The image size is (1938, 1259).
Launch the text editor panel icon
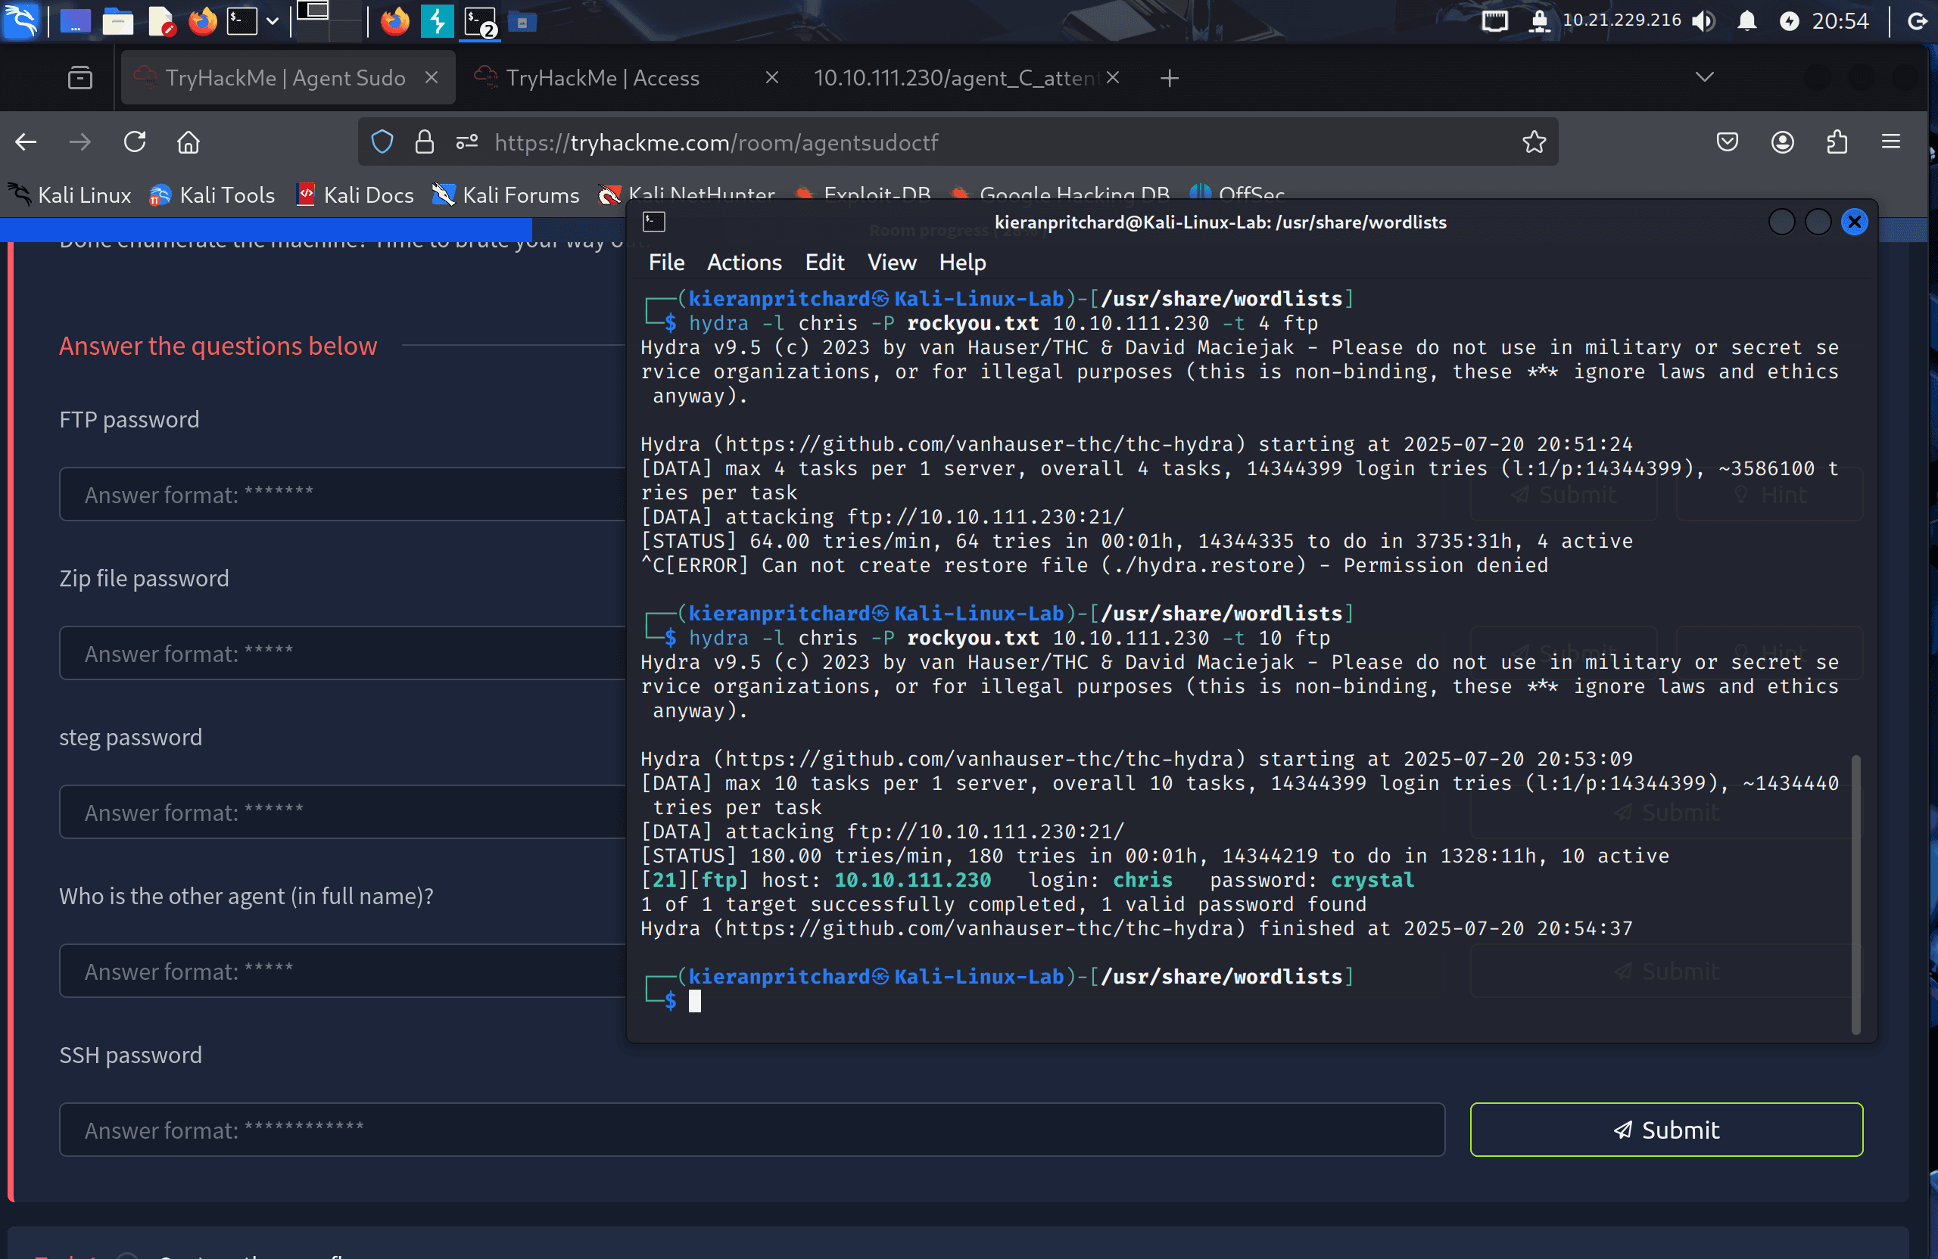coord(161,21)
